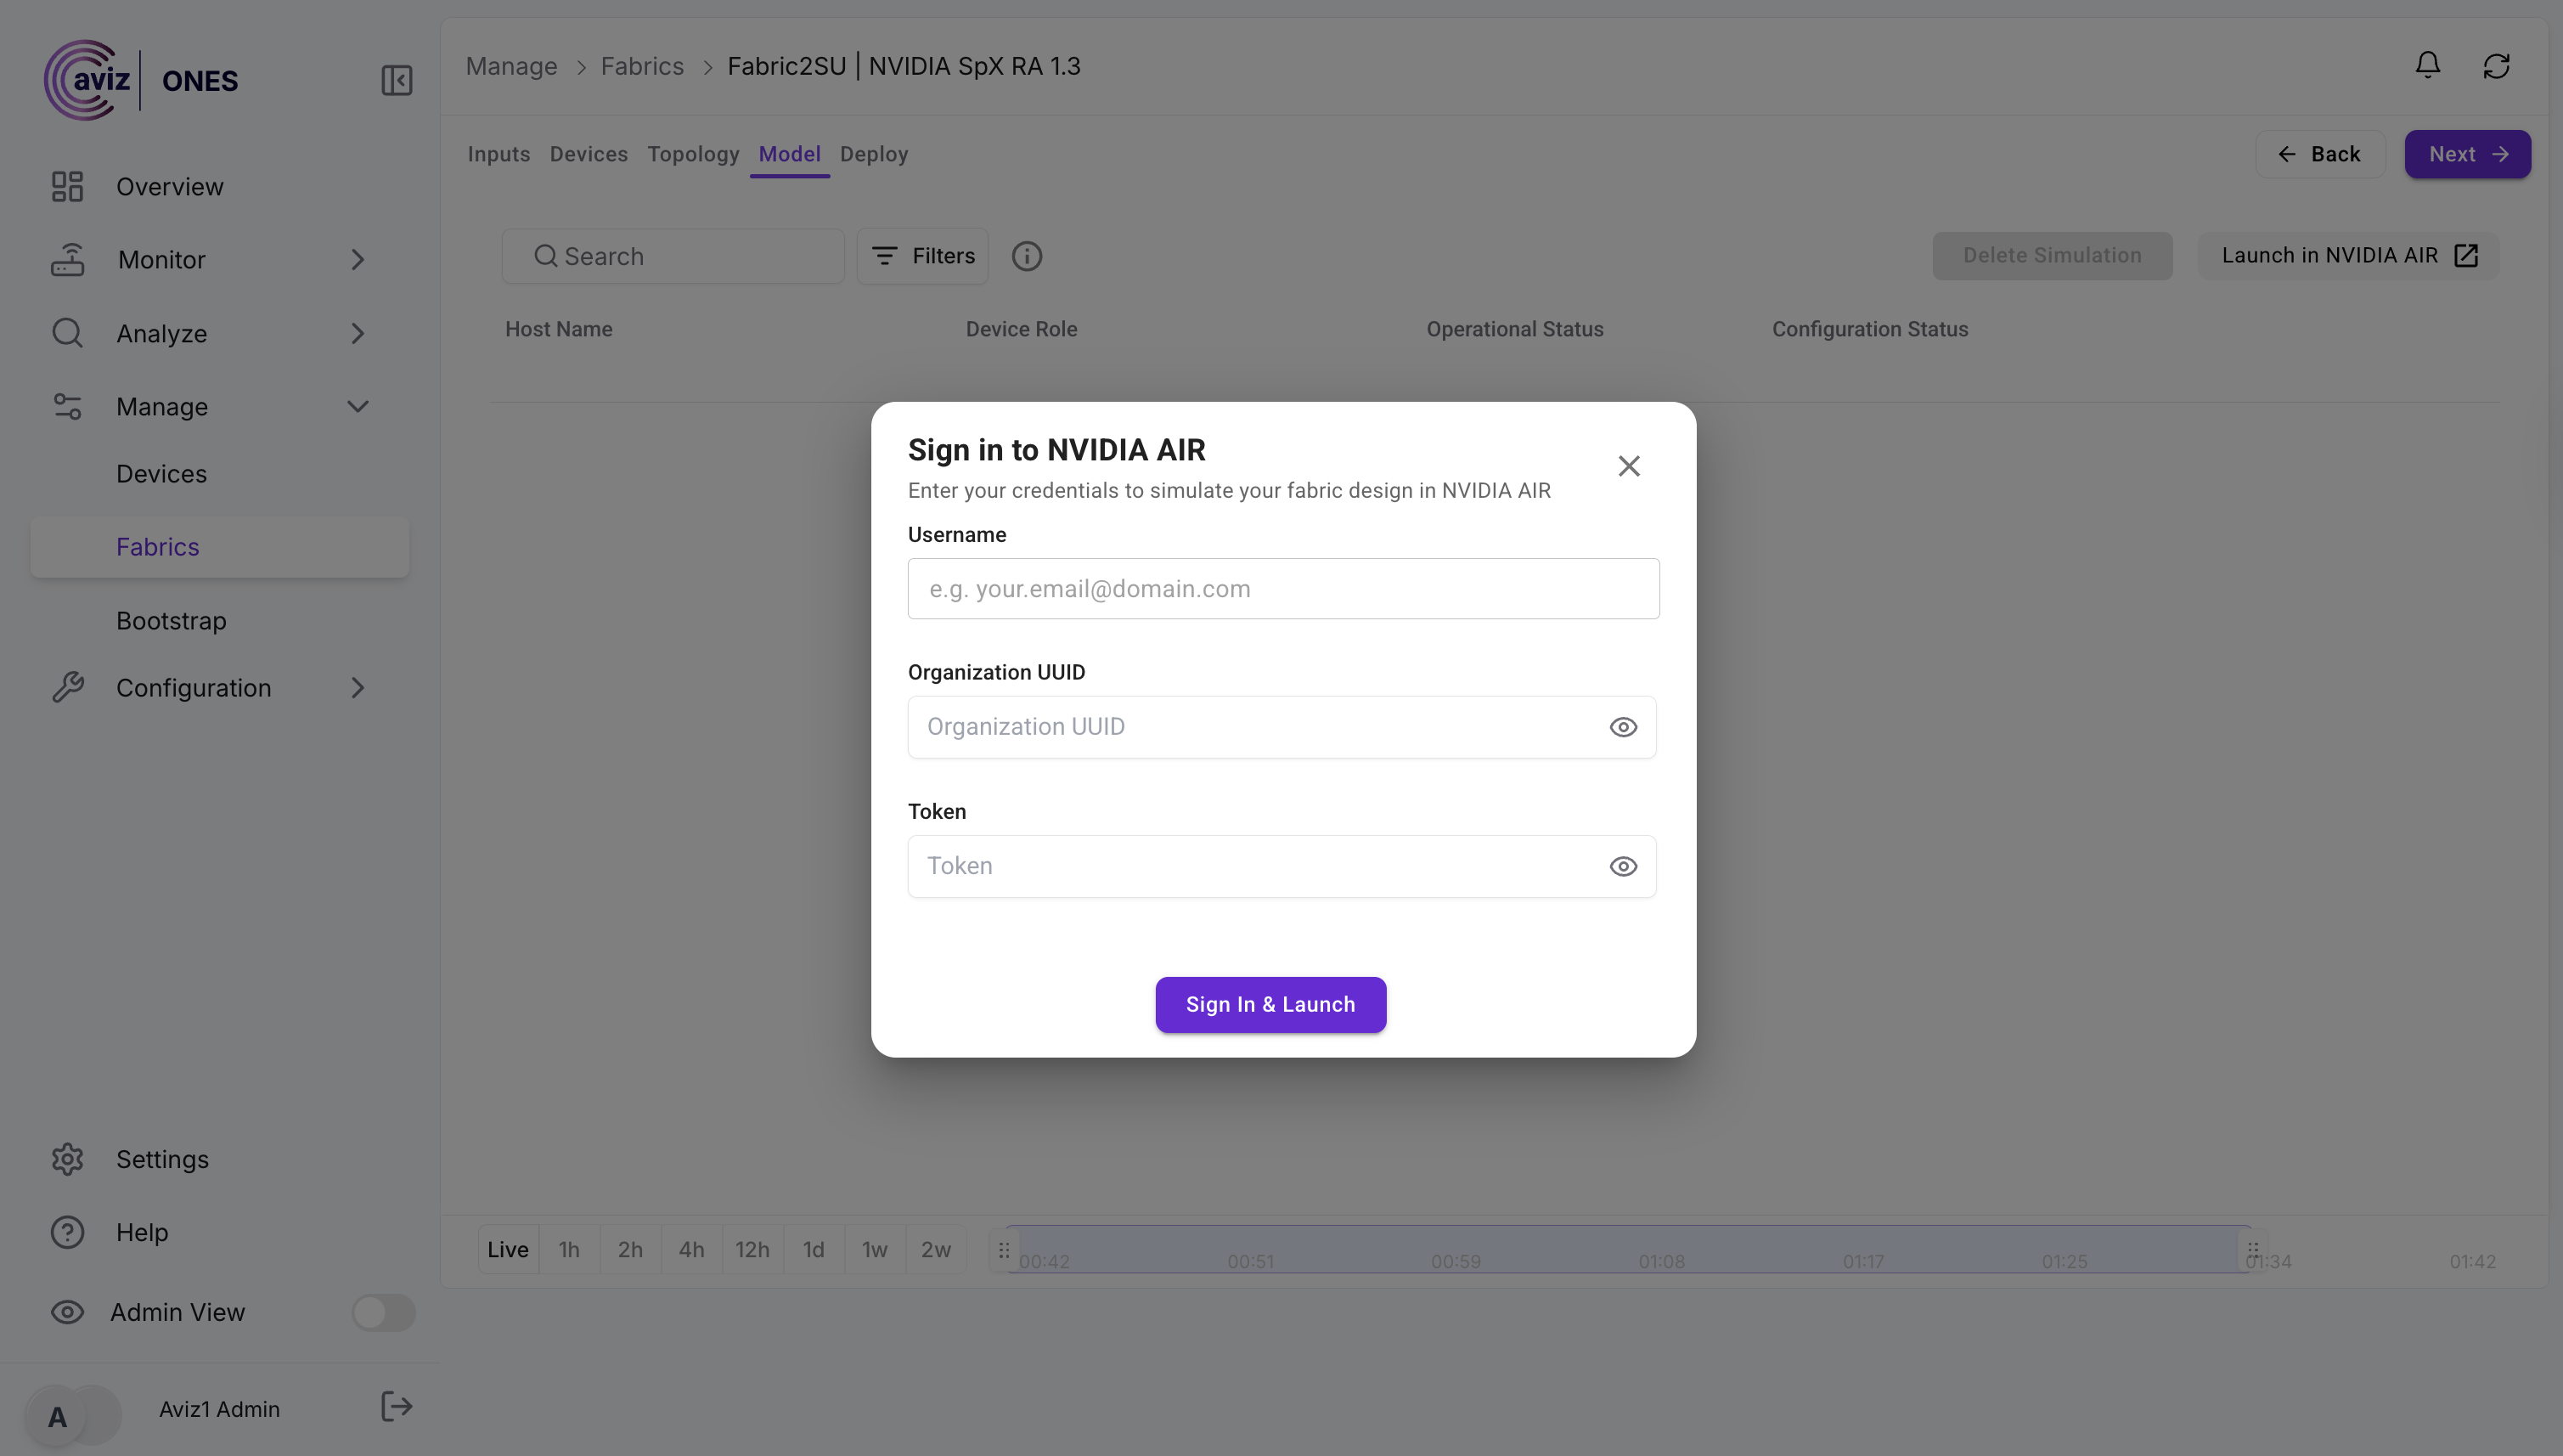Click the refresh icon in header

click(2496, 66)
